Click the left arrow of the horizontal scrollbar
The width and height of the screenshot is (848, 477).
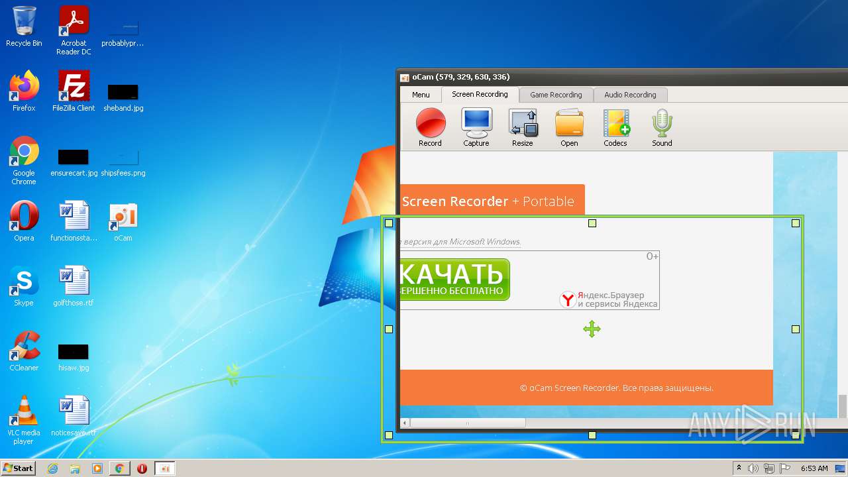click(405, 423)
